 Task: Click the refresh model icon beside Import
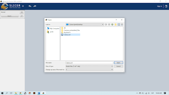click(22, 16)
